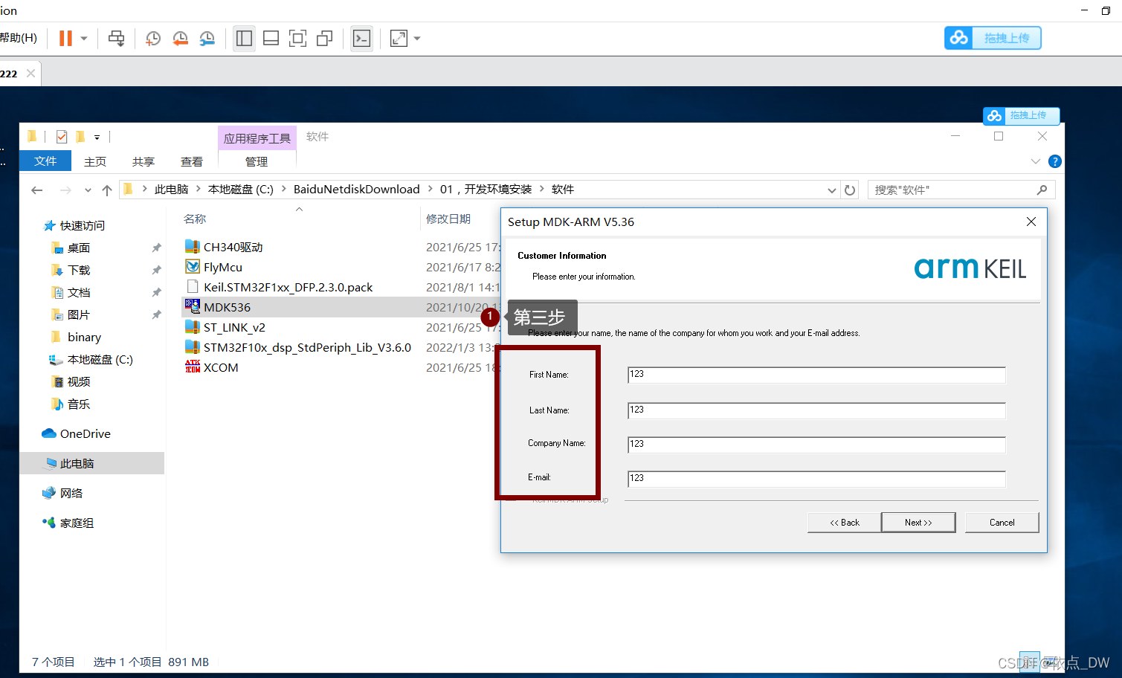Select 本地磁盘 (C:) in the sidebar
This screenshot has height=678, width=1122.
point(100,359)
